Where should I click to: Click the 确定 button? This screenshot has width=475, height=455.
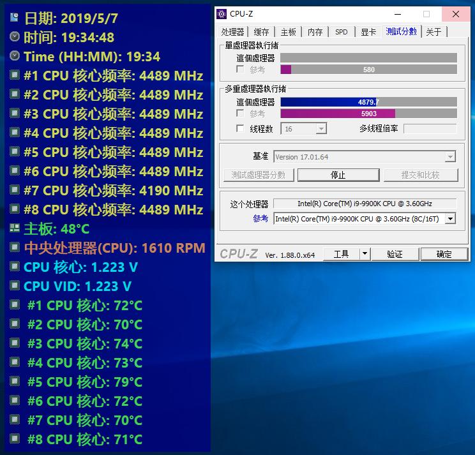(x=444, y=254)
